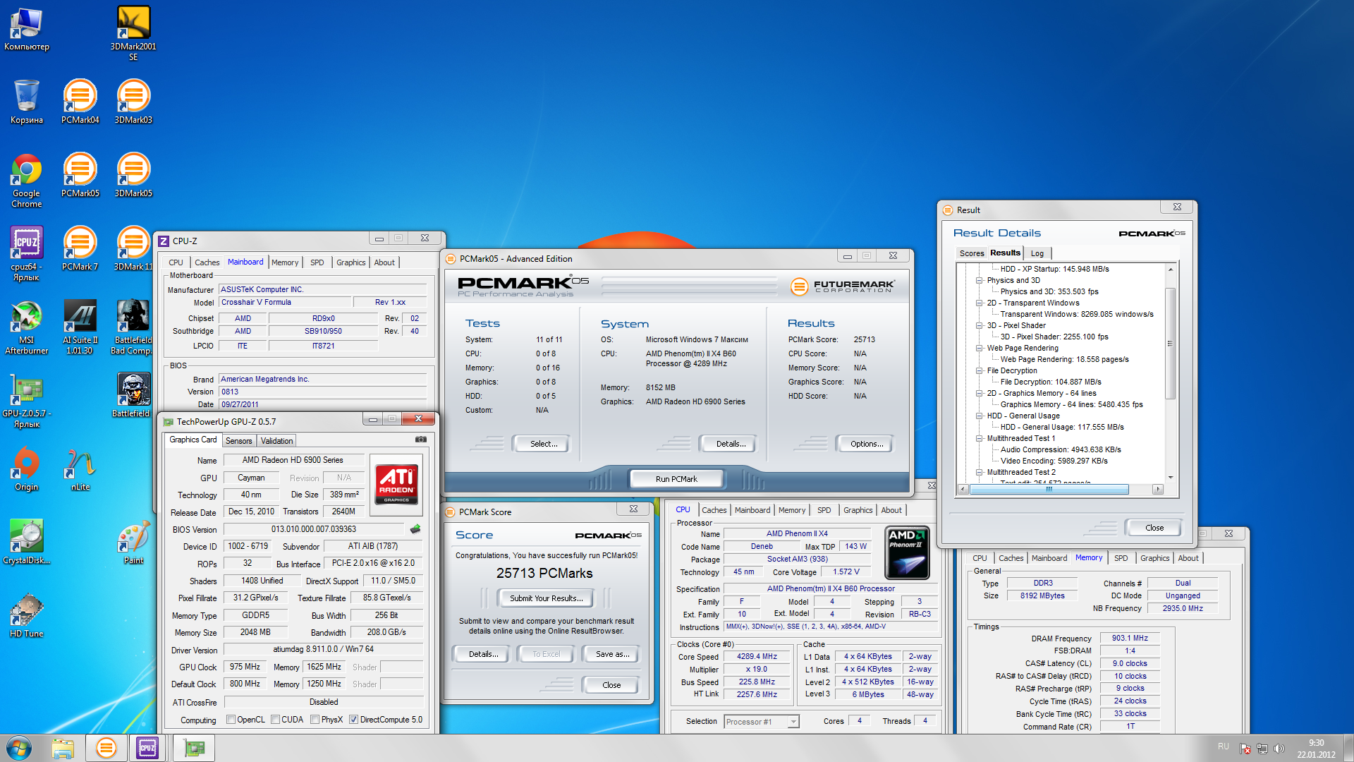Take a GPU-Z screenshot with the camera icon
The width and height of the screenshot is (1354, 762).
click(421, 440)
